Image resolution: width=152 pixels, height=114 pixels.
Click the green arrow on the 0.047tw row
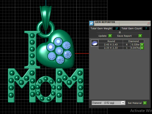point(142,48)
